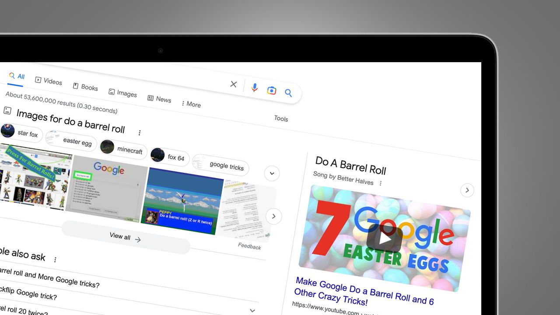Open Google Lens camera search
The width and height of the screenshot is (560, 315).
tap(272, 91)
